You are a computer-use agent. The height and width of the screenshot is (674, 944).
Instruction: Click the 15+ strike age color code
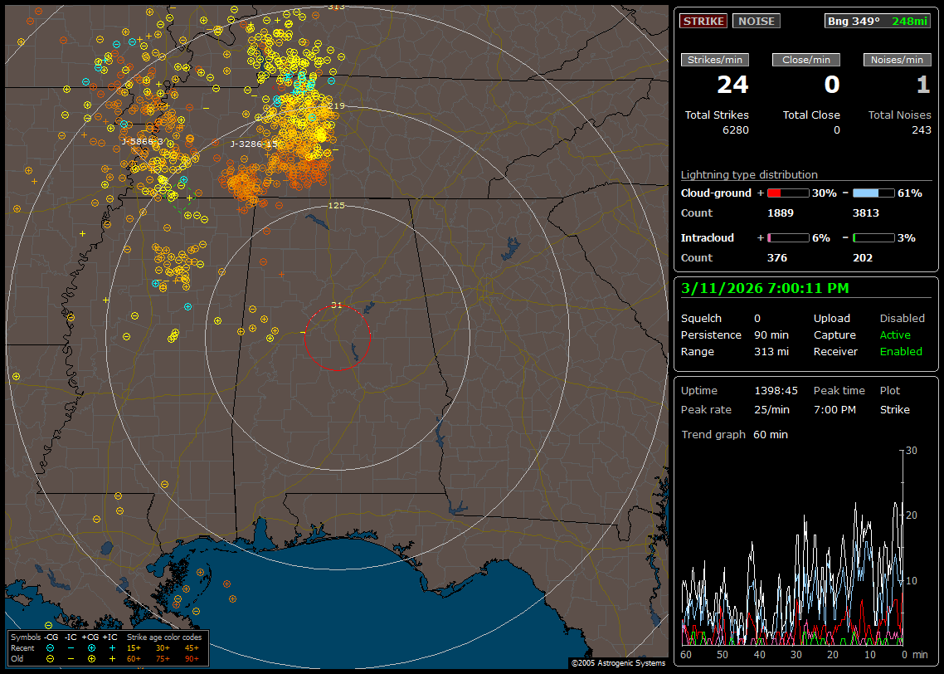coord(134,647)
